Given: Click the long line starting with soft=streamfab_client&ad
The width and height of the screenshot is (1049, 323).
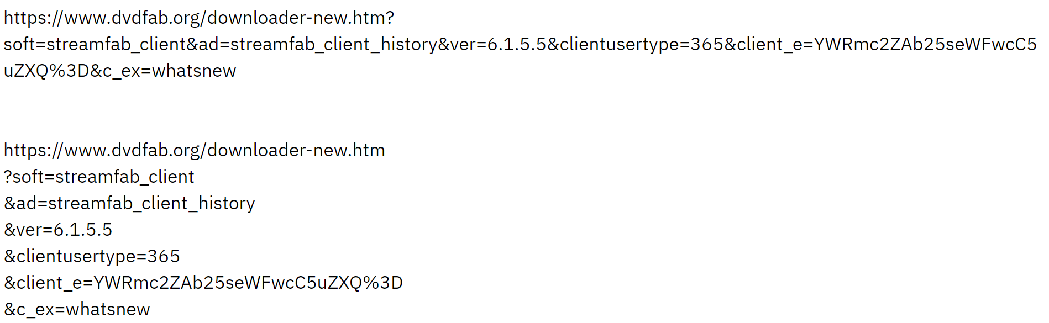Looking at the screenshot, I should 520,45.
